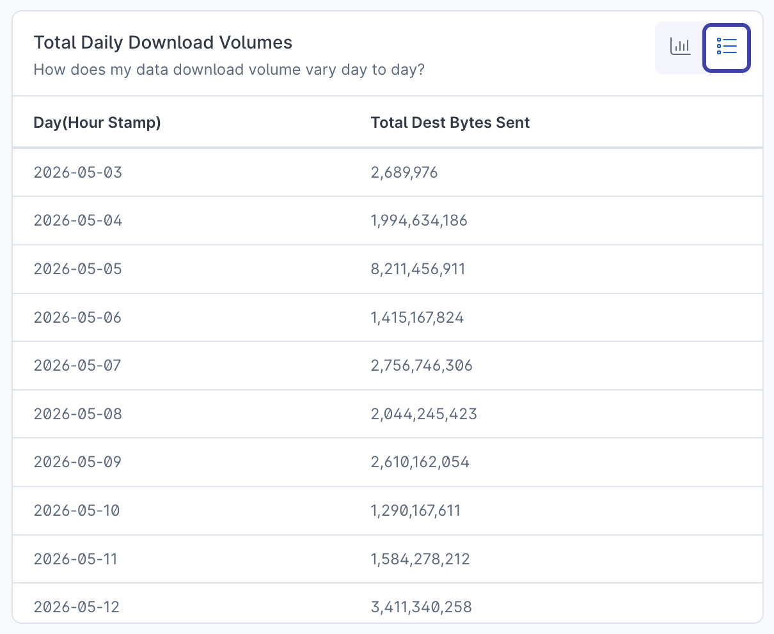Screen dimensions: 774x634
Task: Select the 2026-05-08 date cell
Action: [x=78, y=414]
